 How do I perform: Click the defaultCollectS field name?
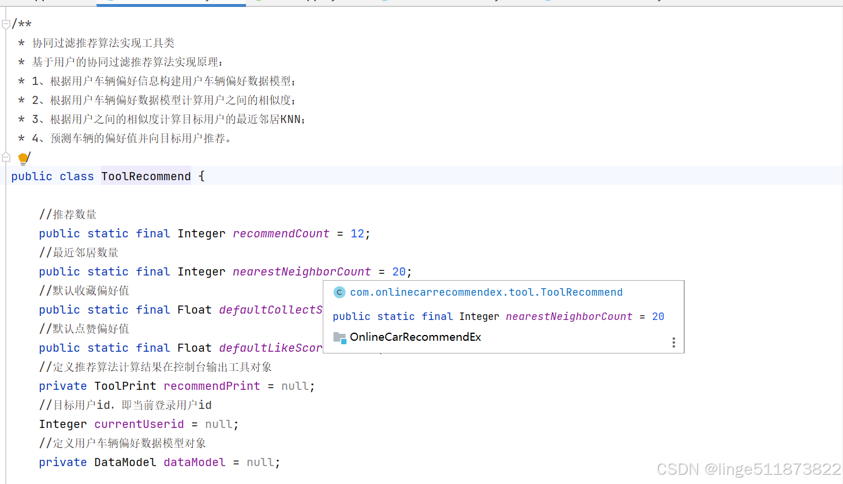pyautogui.click(x=271, y=310)
